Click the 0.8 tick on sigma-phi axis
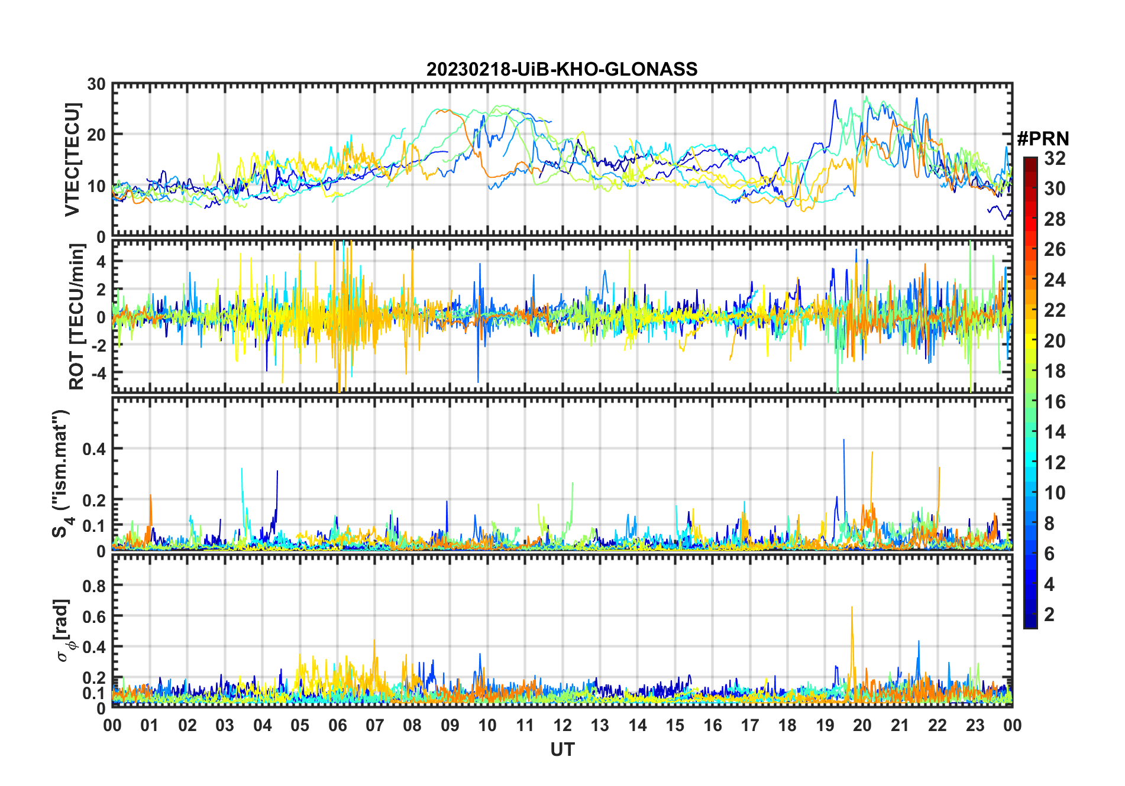 tap(94, 586)
